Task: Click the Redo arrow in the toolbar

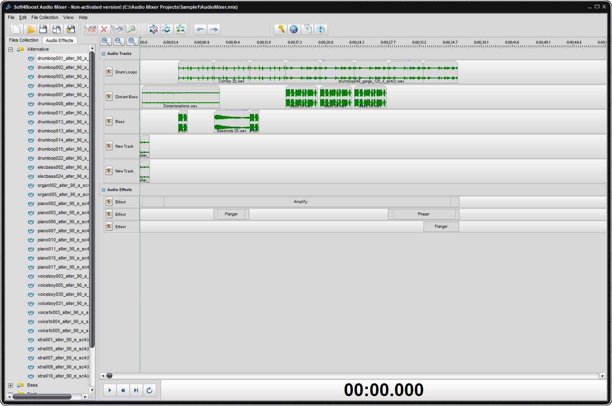Action: click(214, 29)
